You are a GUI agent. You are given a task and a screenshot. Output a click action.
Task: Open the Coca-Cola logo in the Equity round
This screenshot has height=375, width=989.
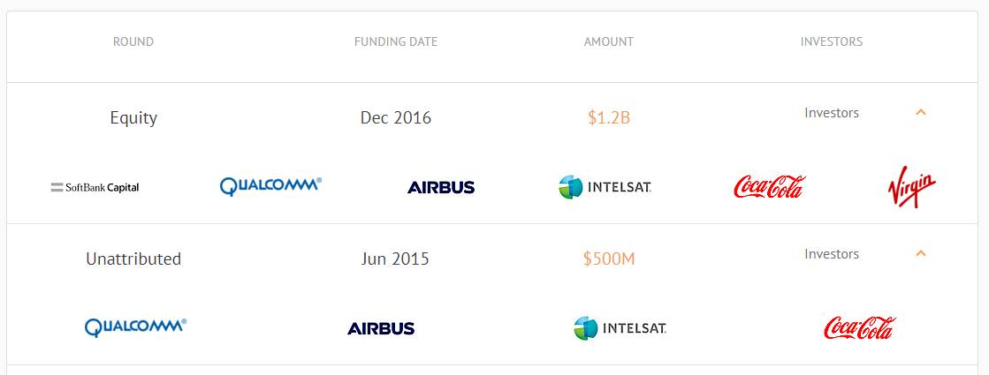pos(770,187)
